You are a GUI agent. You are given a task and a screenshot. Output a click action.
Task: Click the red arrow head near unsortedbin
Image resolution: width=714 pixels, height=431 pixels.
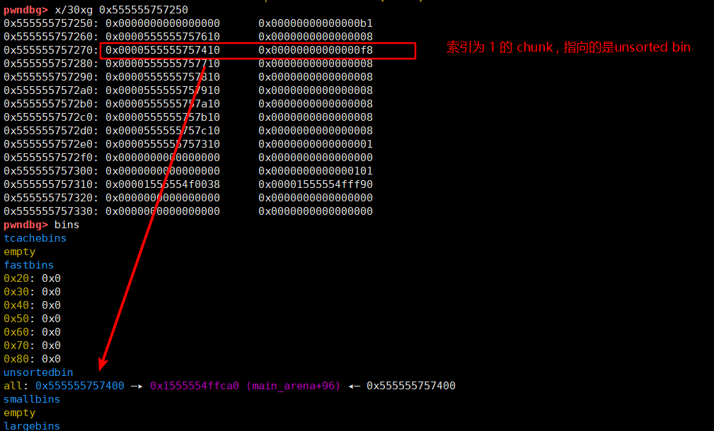point(103,365)
